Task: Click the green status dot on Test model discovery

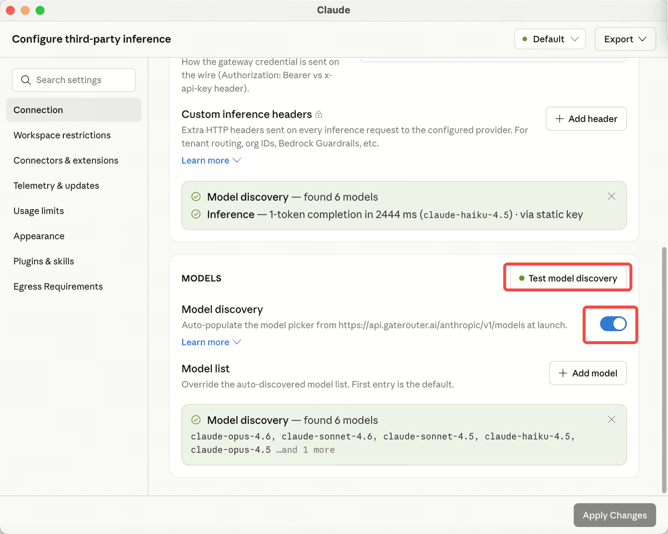Action: [522, 278]
